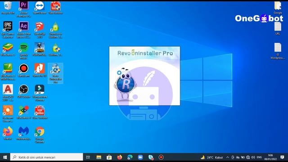Select the URL file on desktop
288x162 pixels.
tap(278, 28)
